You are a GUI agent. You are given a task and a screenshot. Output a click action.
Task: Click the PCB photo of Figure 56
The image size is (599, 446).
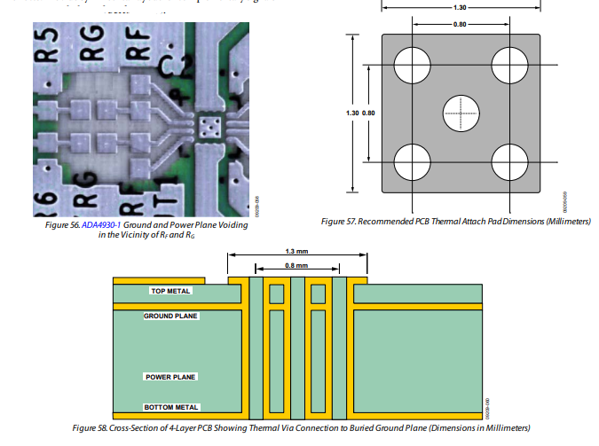141,120
